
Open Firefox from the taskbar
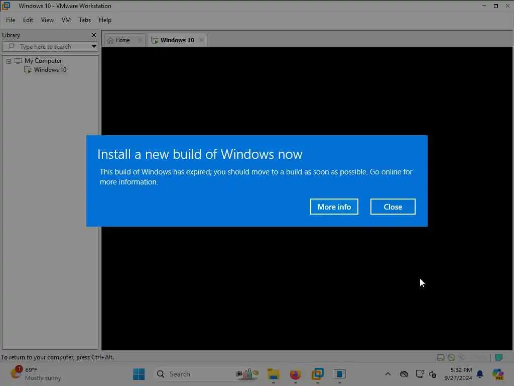coord(295,374)
